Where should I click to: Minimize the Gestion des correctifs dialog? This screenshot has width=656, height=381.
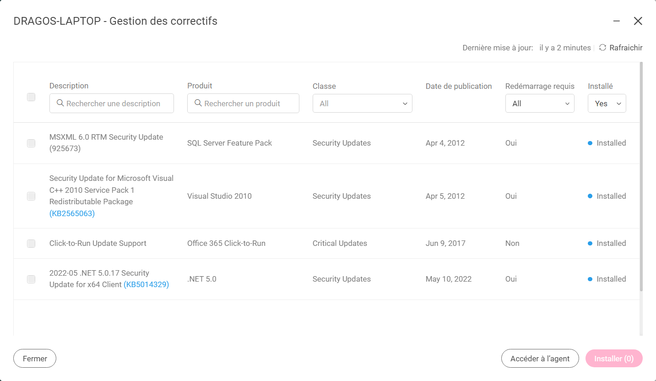point(617,21)
